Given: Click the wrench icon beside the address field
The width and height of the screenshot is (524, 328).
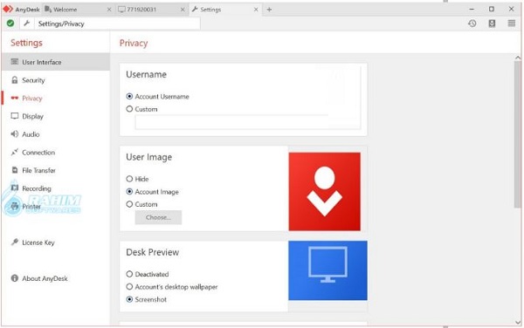Looking at the screenshot, I should pyautogui.click(x=27, y=24).
